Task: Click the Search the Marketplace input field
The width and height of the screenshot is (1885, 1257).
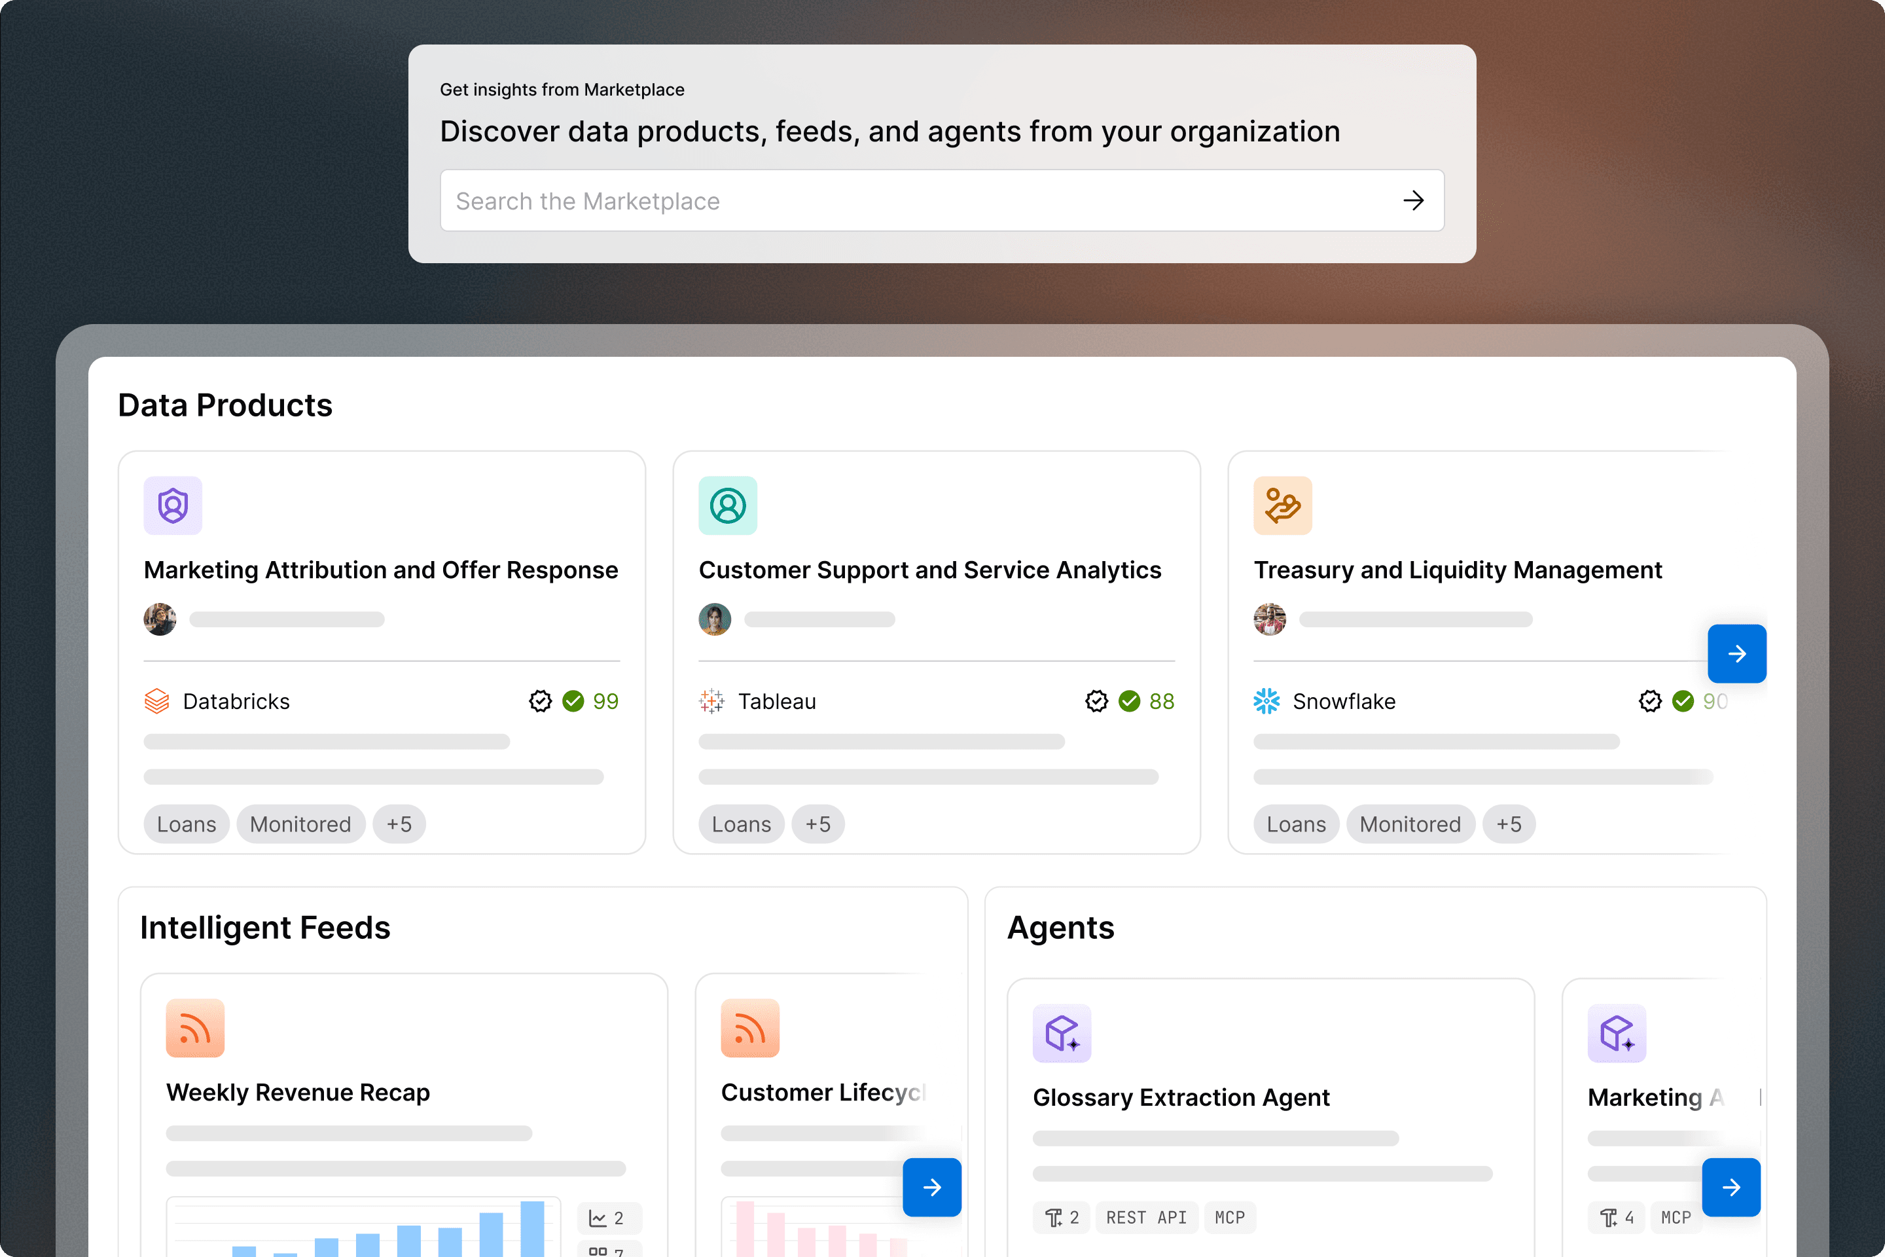Action: (942, 200)
